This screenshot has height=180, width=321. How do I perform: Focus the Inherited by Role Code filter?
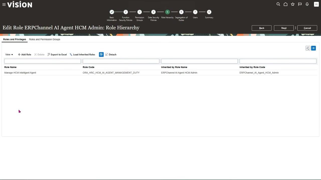(x=278, y=61)
